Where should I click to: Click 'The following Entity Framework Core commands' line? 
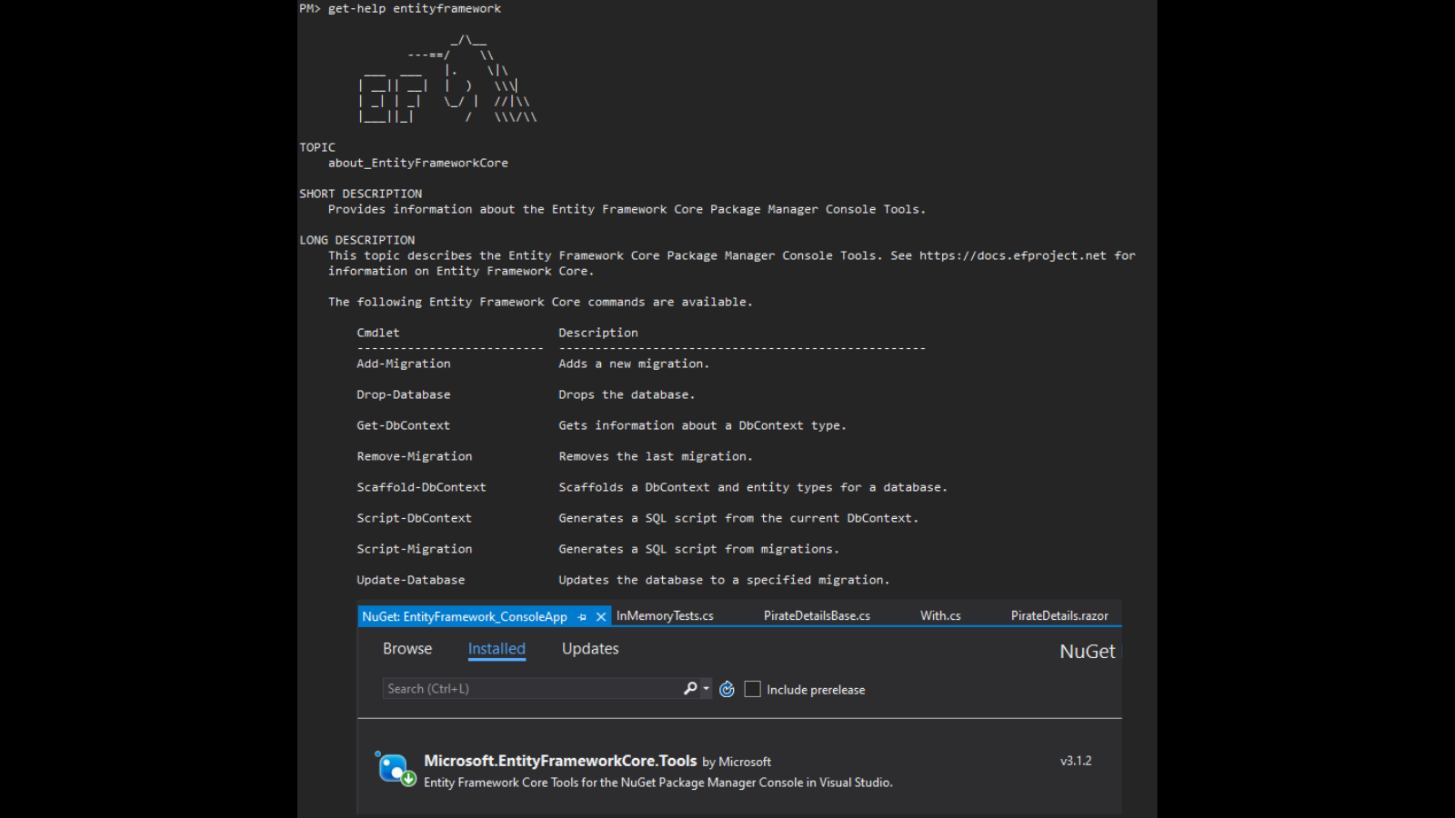click(x=540, y=302)
